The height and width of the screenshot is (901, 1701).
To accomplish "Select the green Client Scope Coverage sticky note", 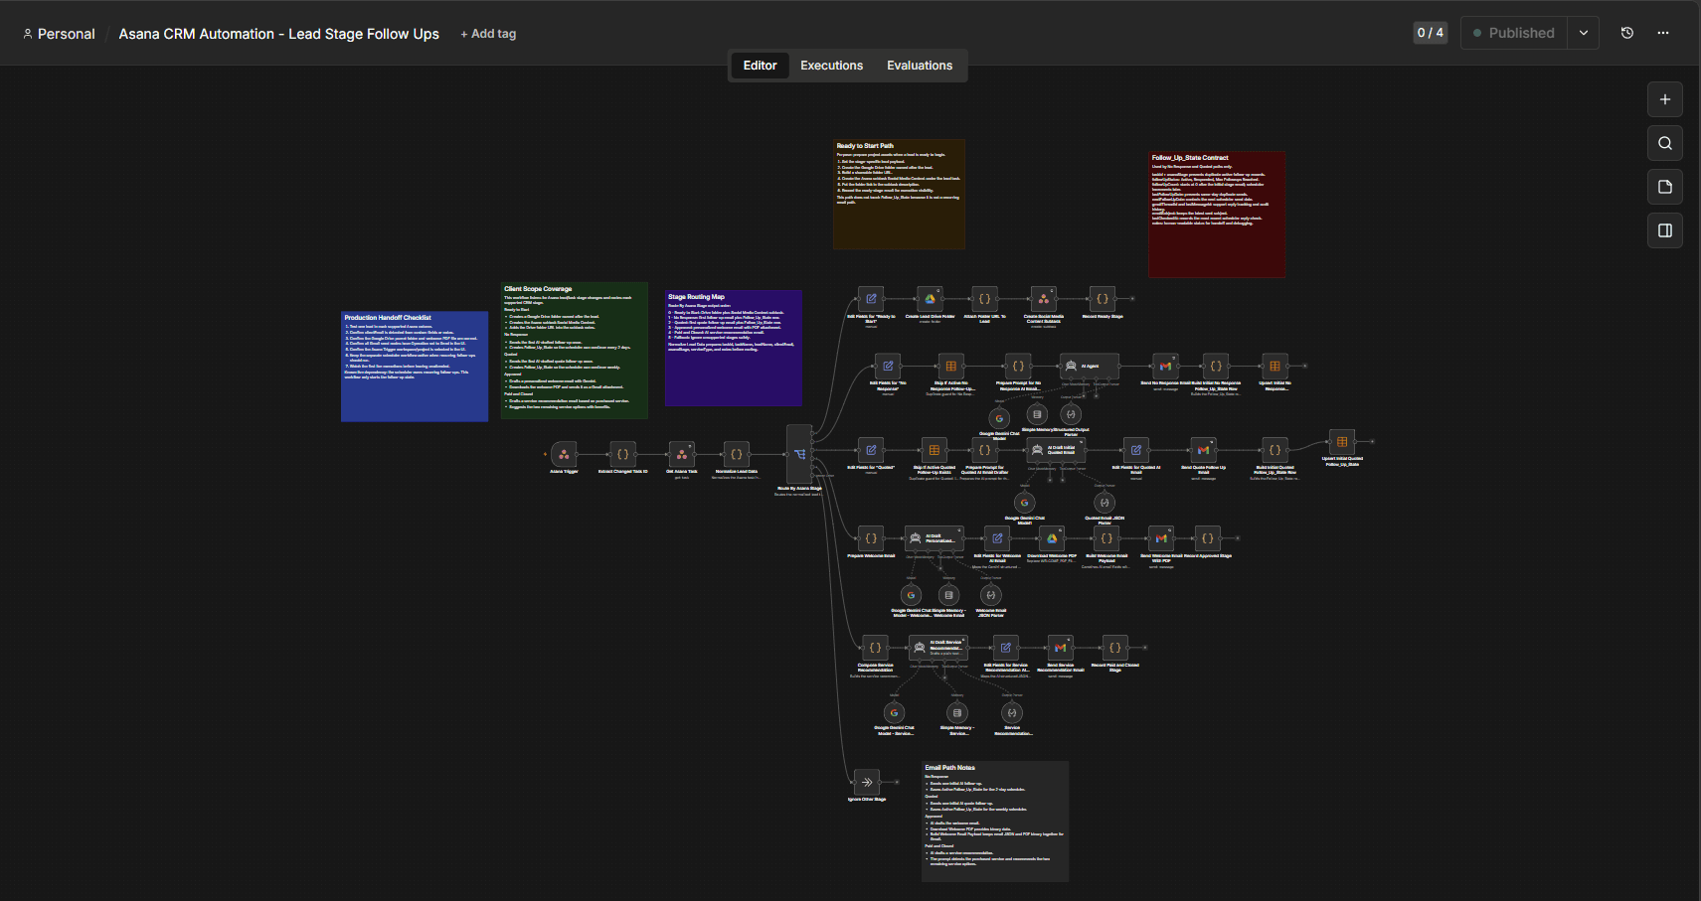I will 575,351.
